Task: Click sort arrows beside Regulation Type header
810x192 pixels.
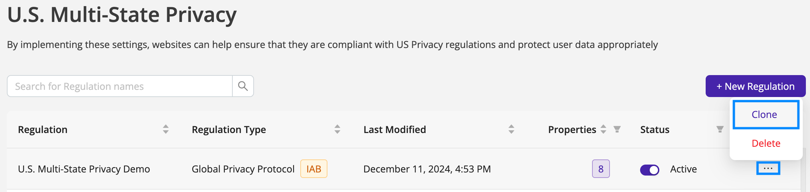Action: pyautogui.click(x=337, y=129)
